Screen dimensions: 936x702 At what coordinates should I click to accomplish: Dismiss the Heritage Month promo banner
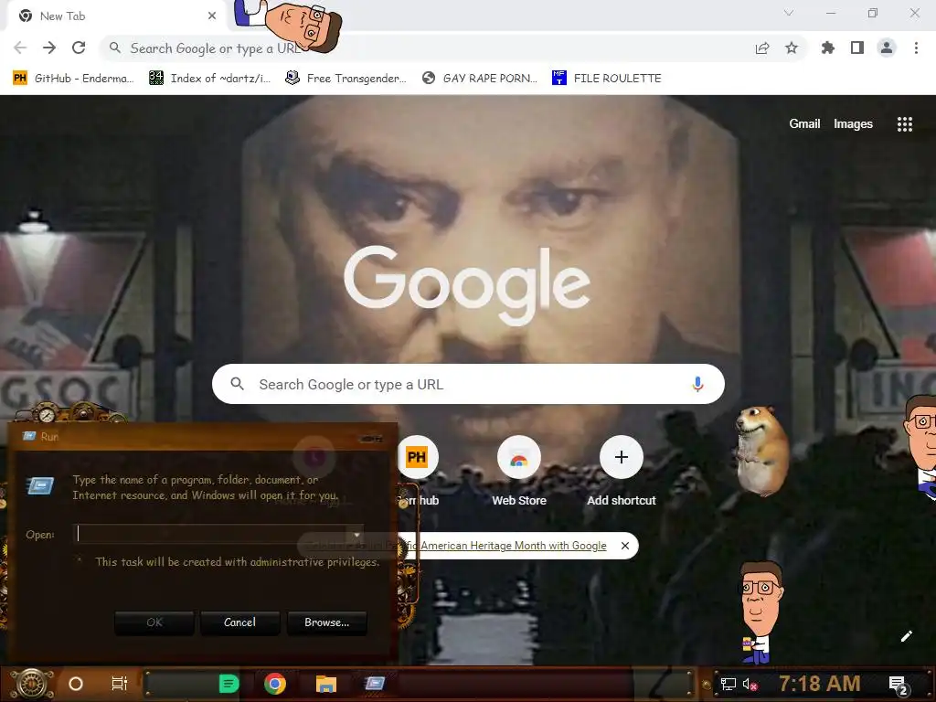point(625,546)
